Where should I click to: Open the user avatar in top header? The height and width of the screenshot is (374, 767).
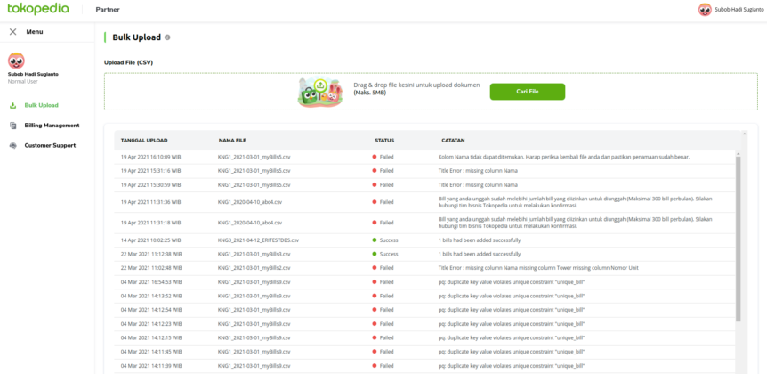pos(706,10)
